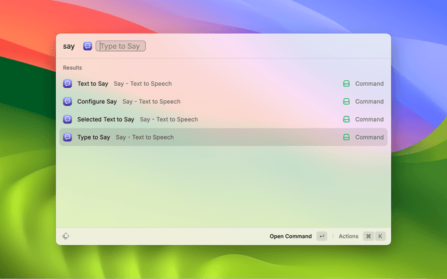
Task: Select the Selected Text to Say command
Action: pyautogui.click(x=105, y=119)
